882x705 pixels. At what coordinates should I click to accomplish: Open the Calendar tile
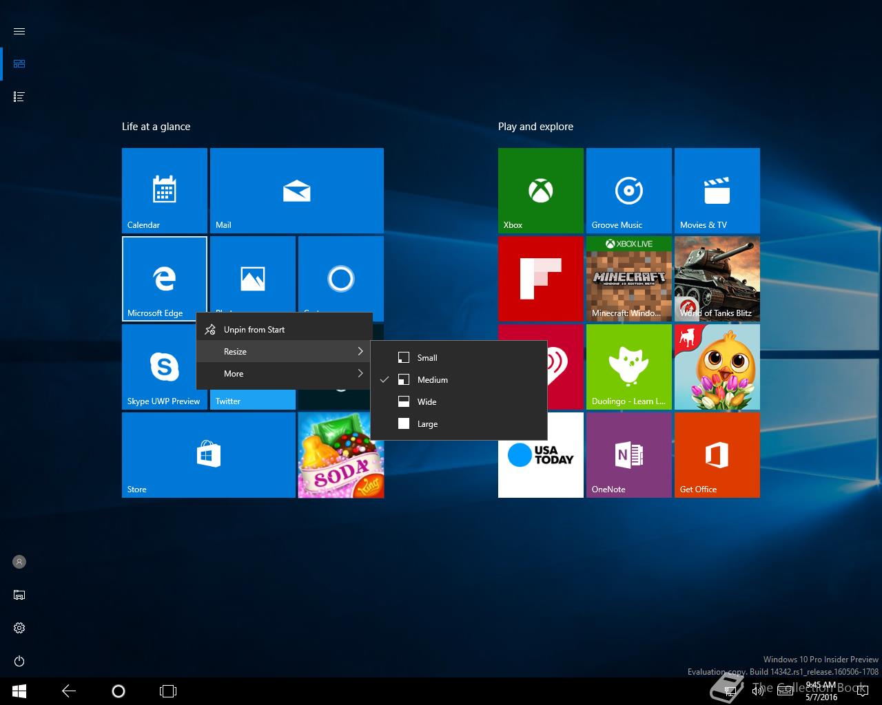pos(165,191)
